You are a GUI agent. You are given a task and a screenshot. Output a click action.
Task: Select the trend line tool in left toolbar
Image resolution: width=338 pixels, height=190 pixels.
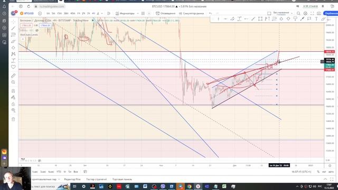pos(13,28)
